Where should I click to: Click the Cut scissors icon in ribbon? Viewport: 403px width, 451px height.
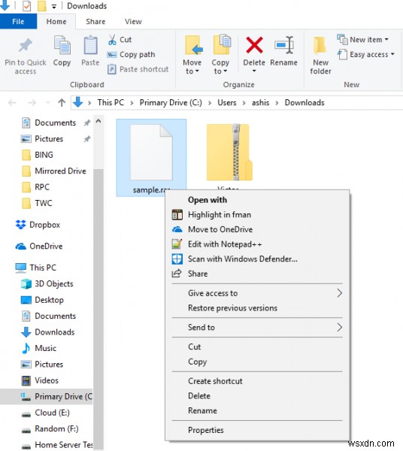pyautogui.click(x=112, y=40)
